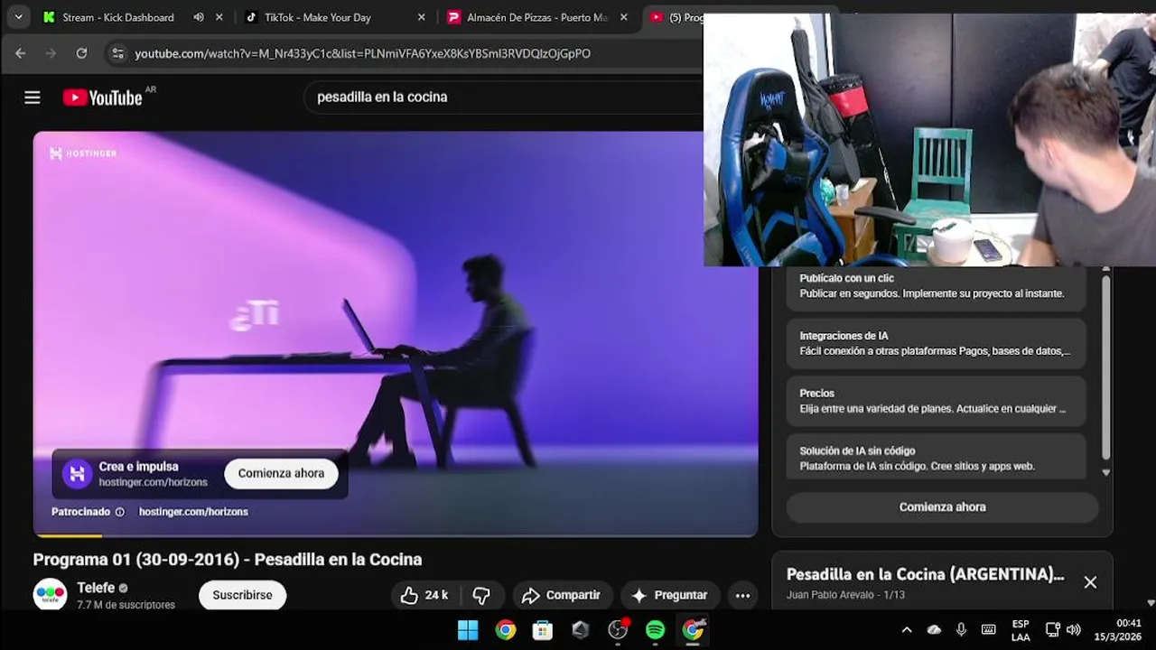Close the TikTok tab
Screen dimensions: 1156x650
pyautogui.click(x=421, y=17)
